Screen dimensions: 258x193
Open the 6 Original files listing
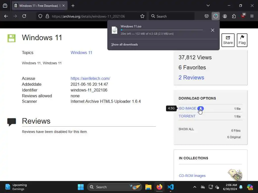(234, 137)
